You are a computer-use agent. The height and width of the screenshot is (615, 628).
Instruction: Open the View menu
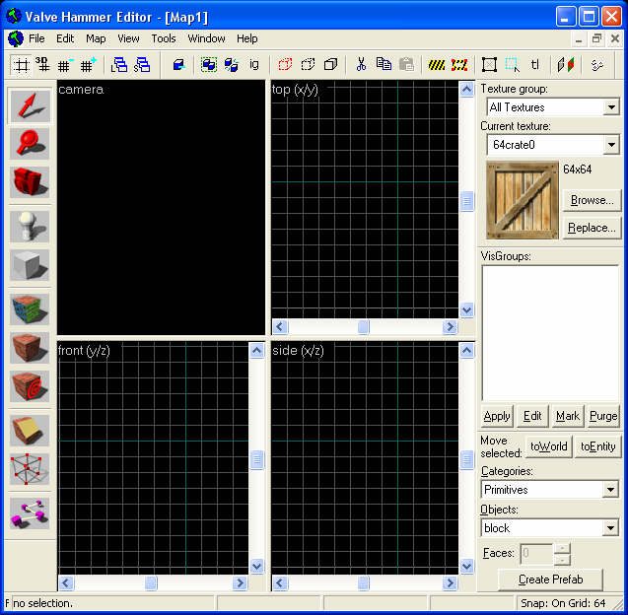128,38
